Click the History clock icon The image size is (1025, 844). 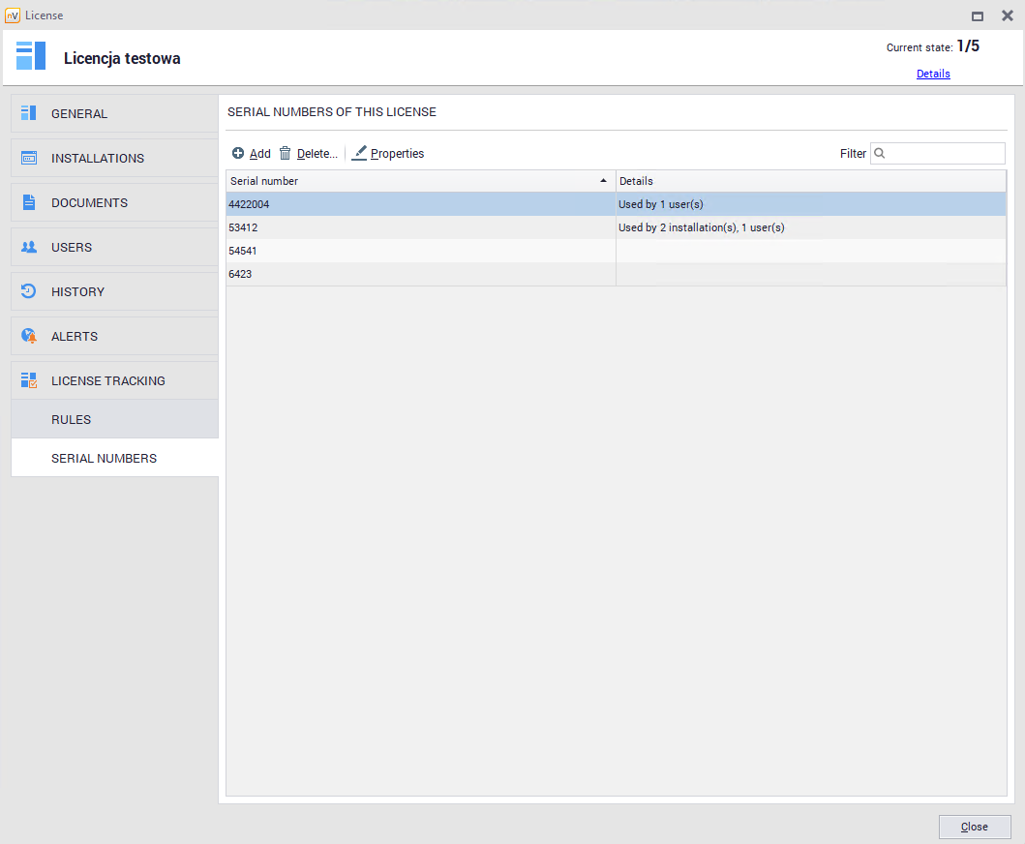(29, 291)
